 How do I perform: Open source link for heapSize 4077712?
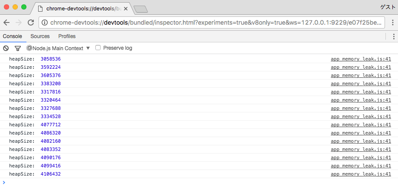(x=361, y=125)
